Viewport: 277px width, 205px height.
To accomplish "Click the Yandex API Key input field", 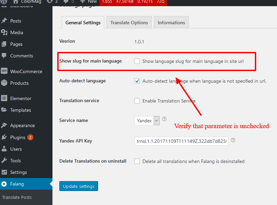I will [181, 141].
